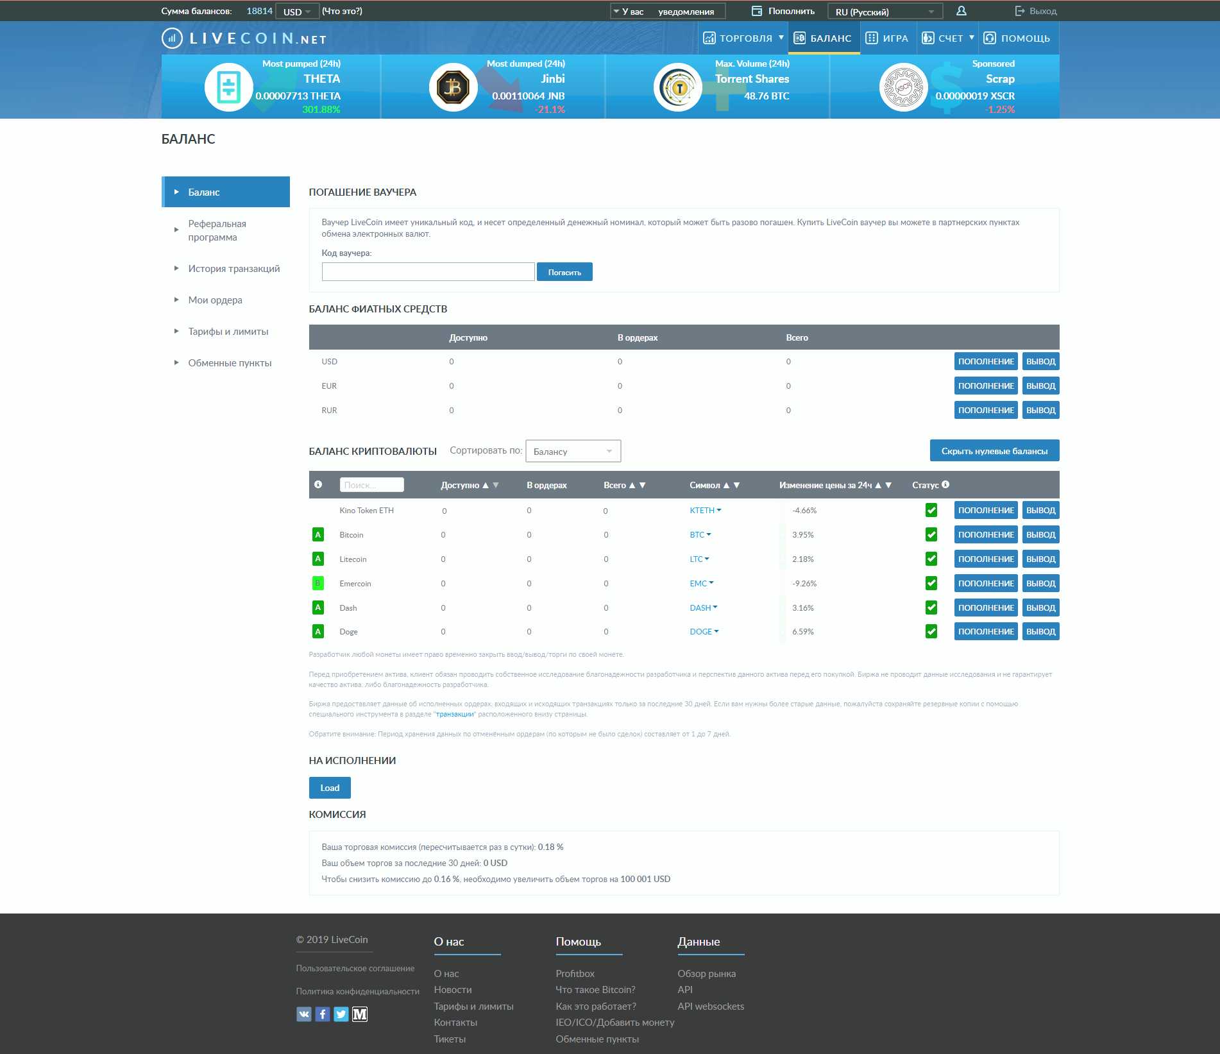Select Тарифы и лимиты in sidebar
Image resolution: width=1220 pixels, height=1054 pixels.
coord(228,331)
